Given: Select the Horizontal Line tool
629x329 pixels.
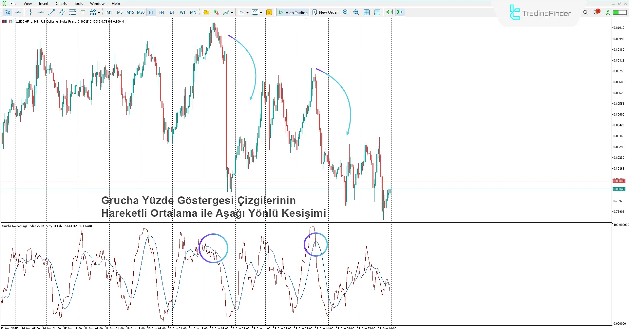Looking at the screenshot, I should pyautogui.click(x=41, y=12).
